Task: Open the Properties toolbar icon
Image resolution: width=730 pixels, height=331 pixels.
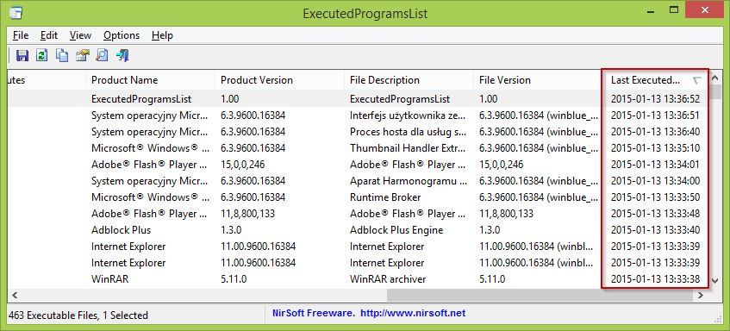Action: pos(82,55)
